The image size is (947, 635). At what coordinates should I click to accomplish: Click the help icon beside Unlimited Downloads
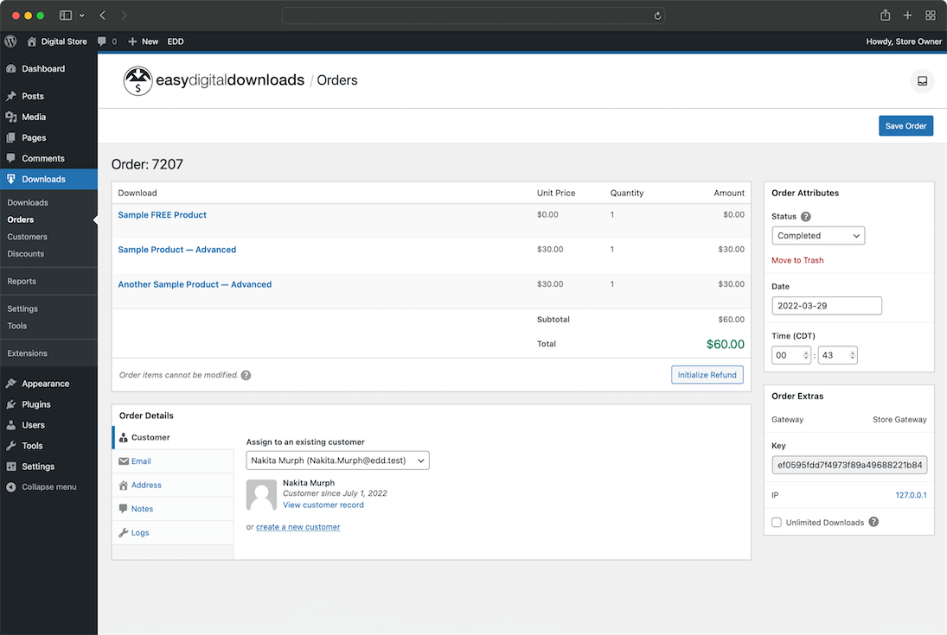873,522
